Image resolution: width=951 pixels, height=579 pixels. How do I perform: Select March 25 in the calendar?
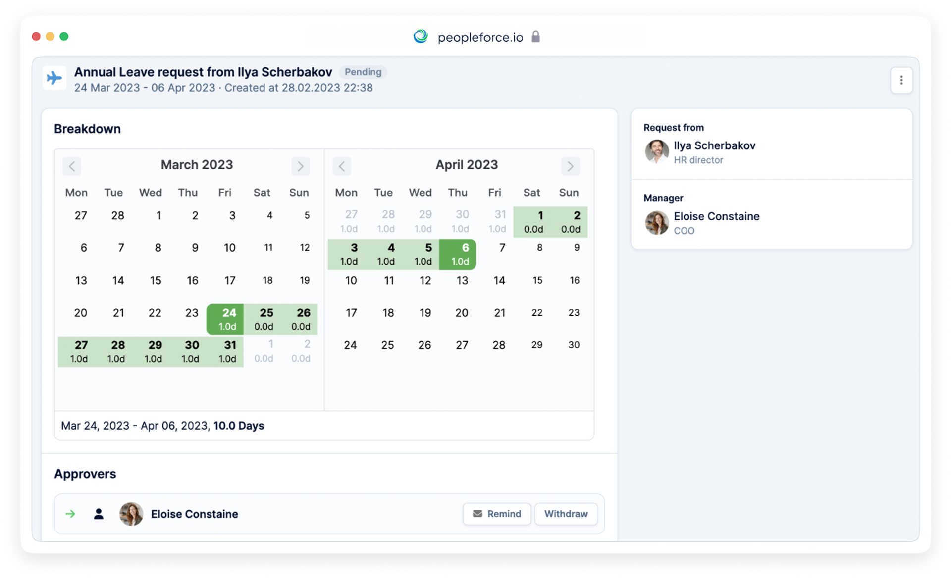coord(262,319)
